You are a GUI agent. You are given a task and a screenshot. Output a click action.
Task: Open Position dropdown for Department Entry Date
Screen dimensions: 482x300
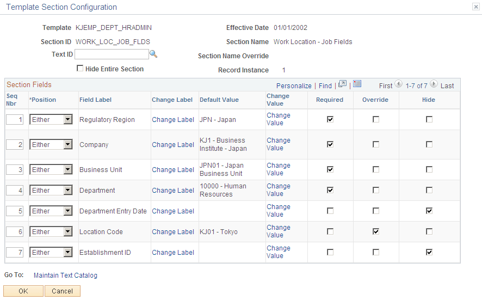pyautogui.click(x=51, y=211)
